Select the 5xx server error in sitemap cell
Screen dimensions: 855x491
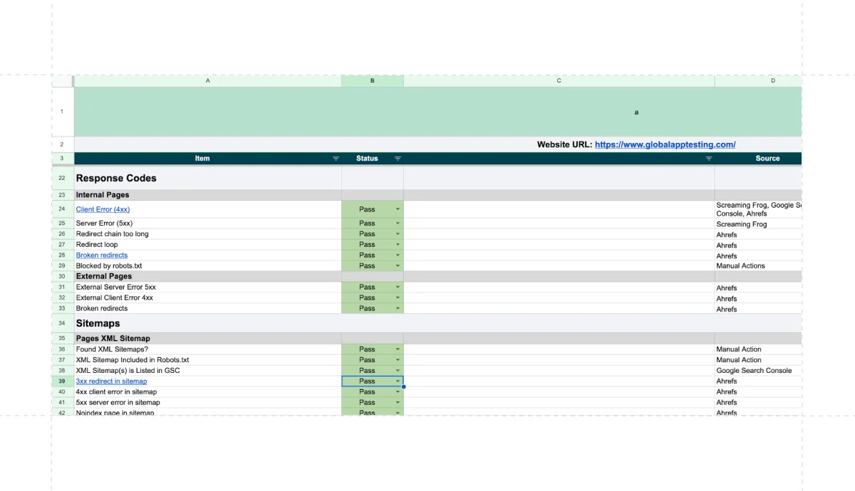(x=208, y=403)
